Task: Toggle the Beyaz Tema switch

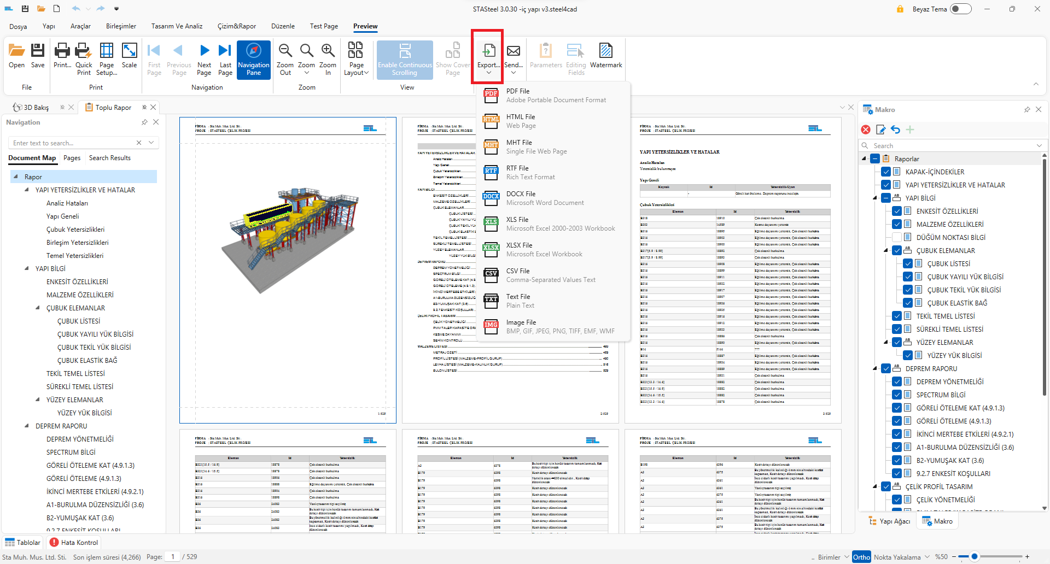Action: coord(960,9)
